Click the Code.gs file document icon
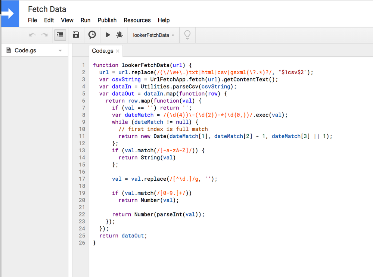Image resolution: width=373 pixels, height=277 pixels. pos(9,50)
